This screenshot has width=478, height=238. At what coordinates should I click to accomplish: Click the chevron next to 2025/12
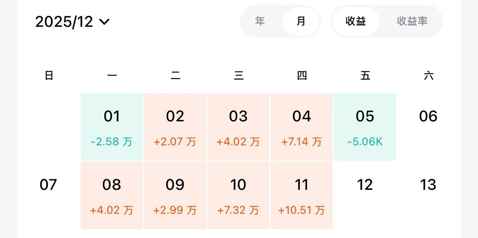(104, 22)
